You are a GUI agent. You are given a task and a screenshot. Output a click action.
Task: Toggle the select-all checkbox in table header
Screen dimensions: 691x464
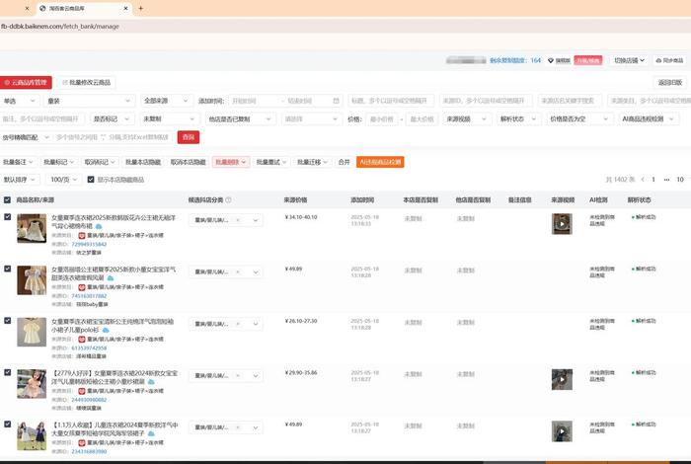[x=7, y=200]
